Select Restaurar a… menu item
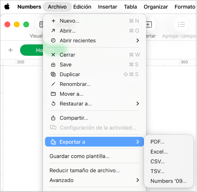 coord(95,104)
